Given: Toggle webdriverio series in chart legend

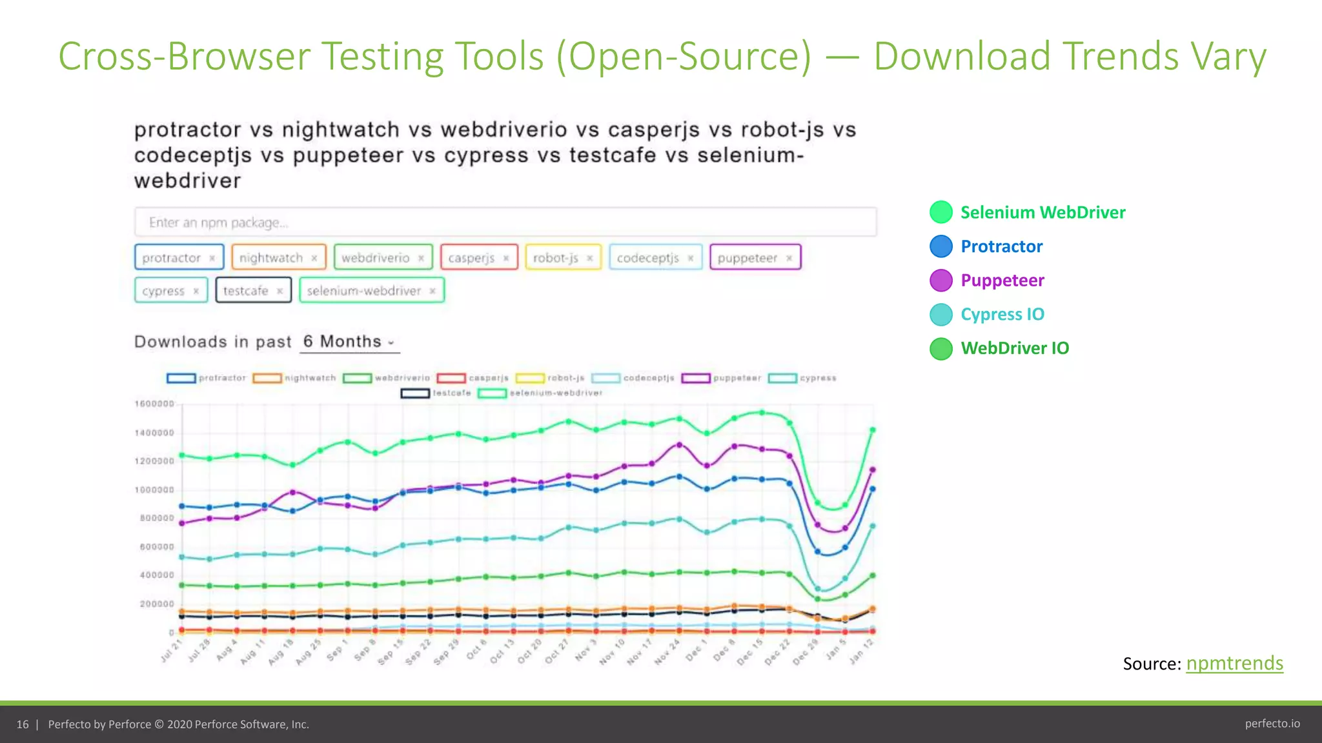Looking at the screenshot, I should [x=387, y=378].
